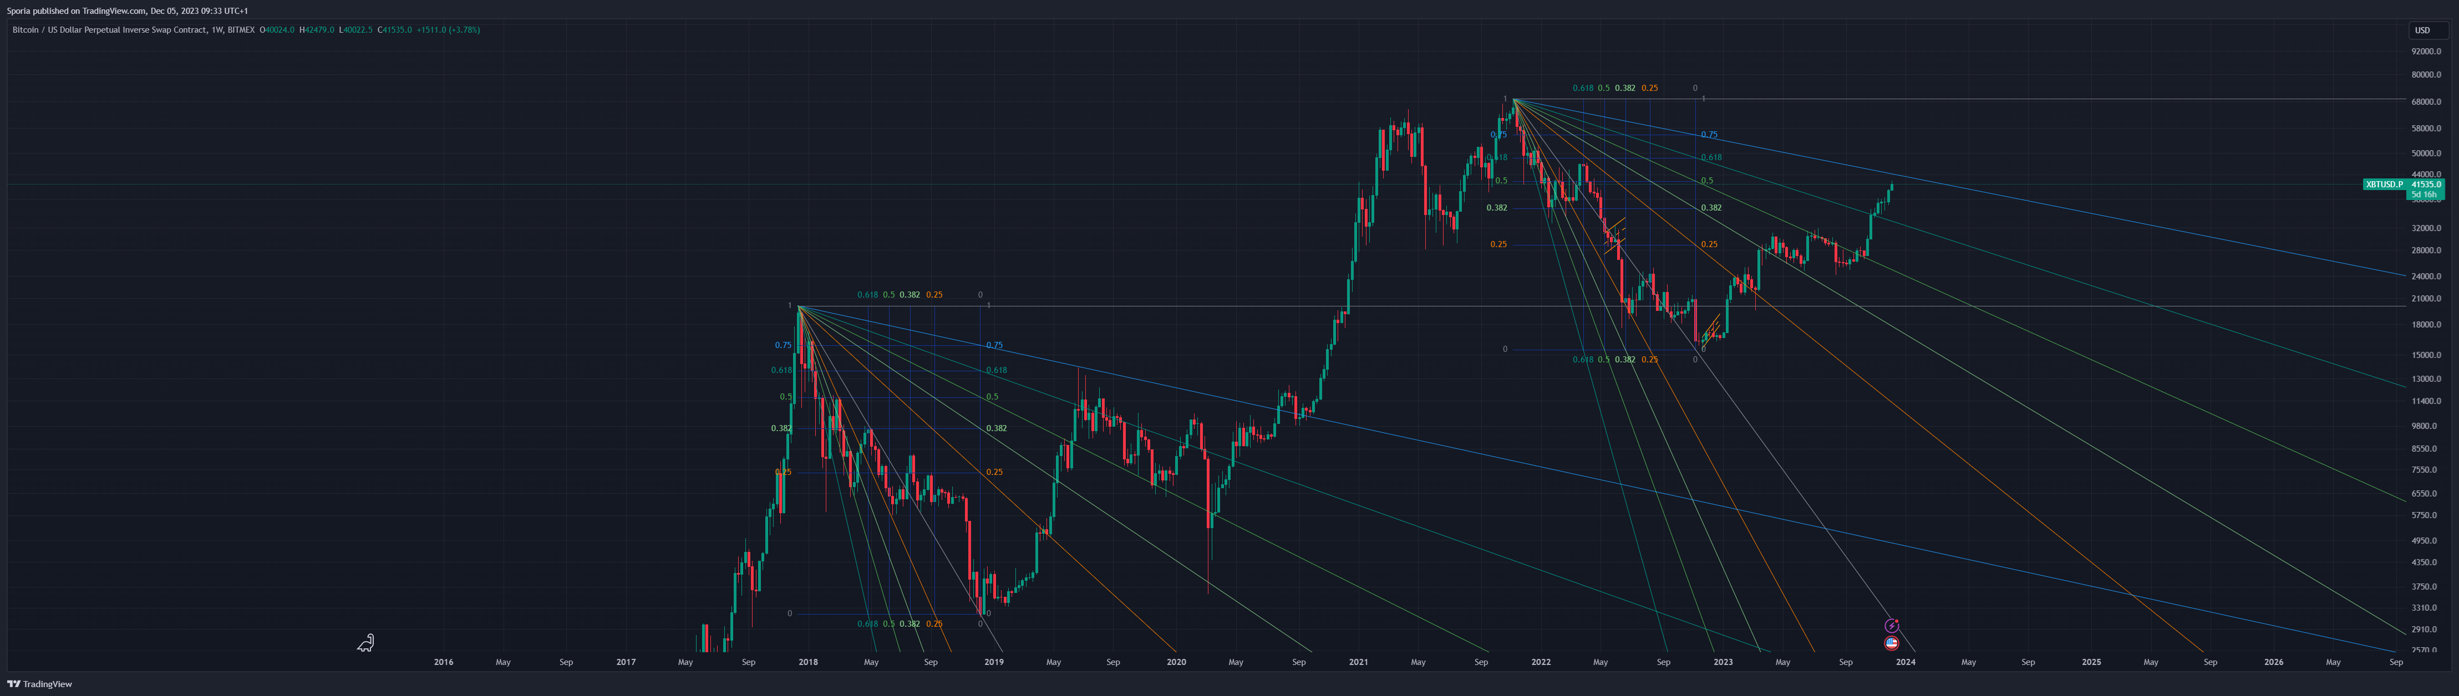Click the 80000.0 price axis label
Viewport: 2459px width, 696px height.
pyautogui.click(x=2426, y=74)
